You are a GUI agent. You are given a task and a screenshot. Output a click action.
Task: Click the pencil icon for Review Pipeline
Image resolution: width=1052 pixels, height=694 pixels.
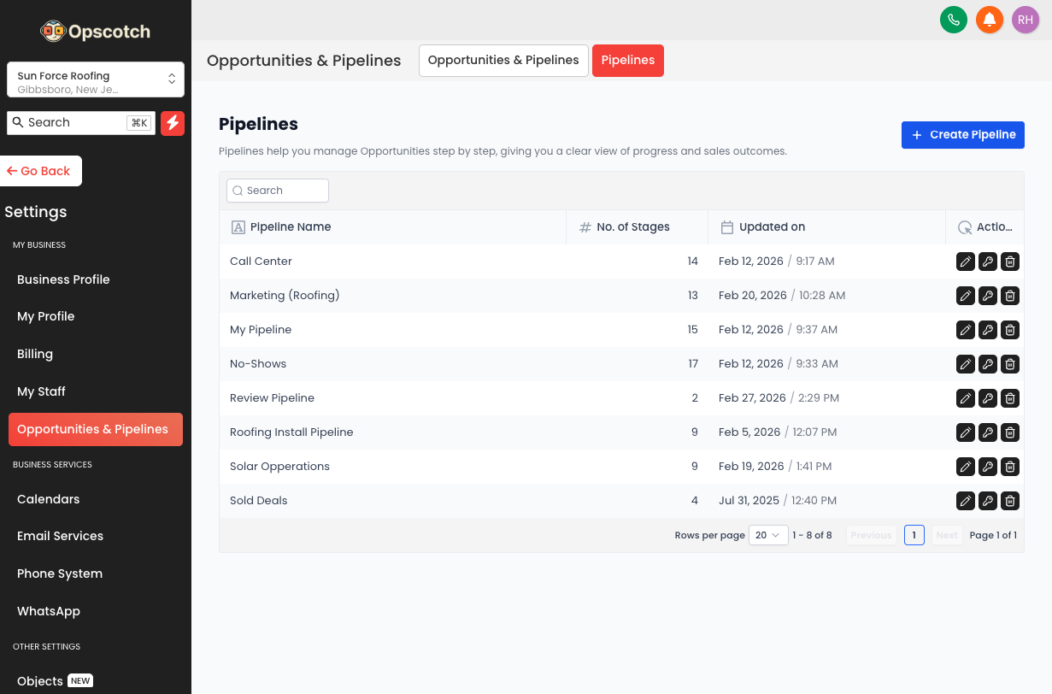[x=965, y=398]
